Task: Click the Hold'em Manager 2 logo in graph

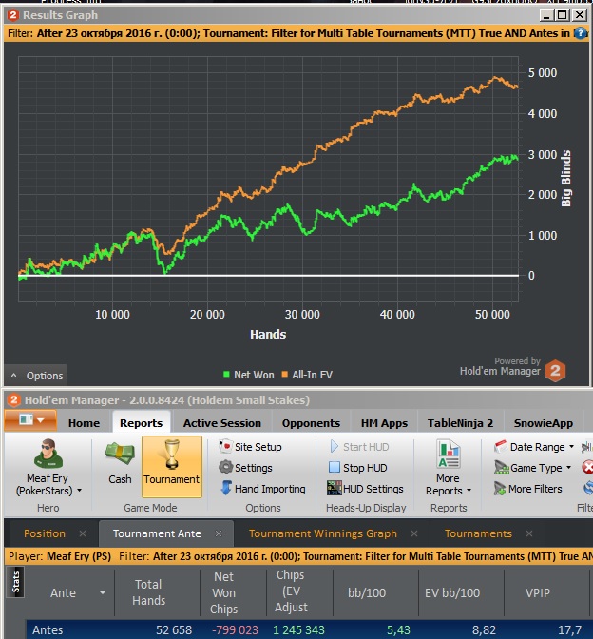Action: point(555,371)
